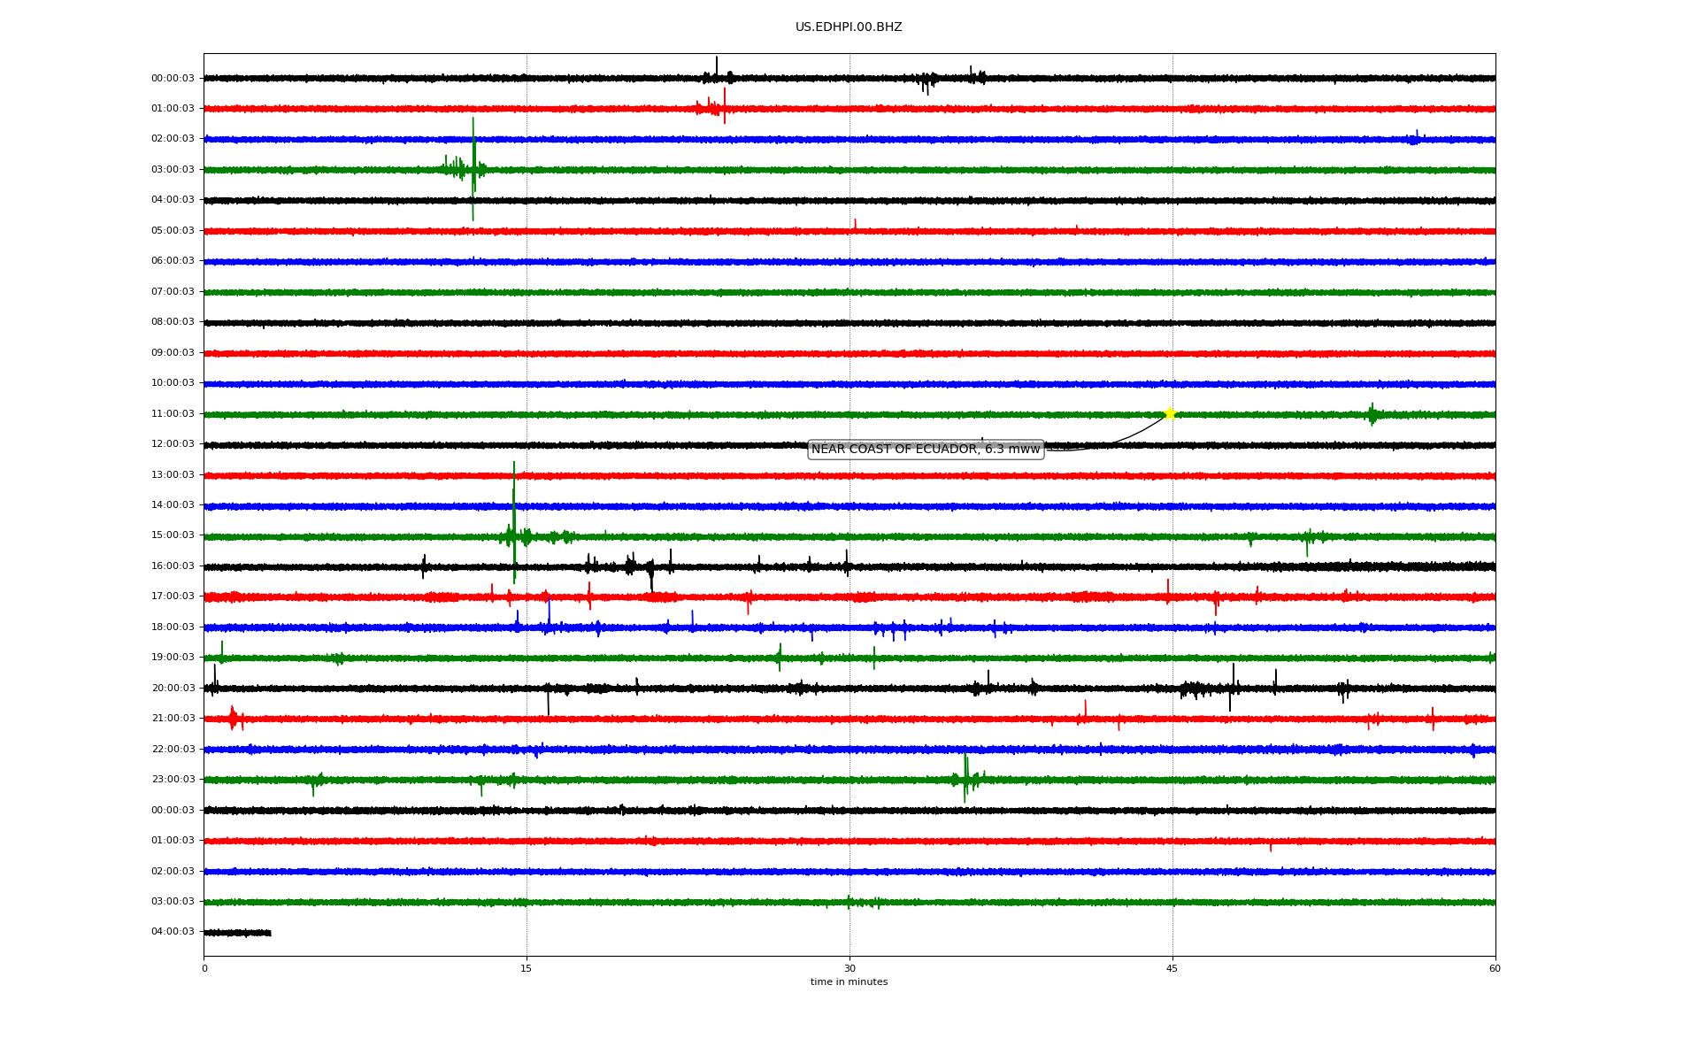
Task: Click the 30 tick label on the time axis
Action: 849,969
